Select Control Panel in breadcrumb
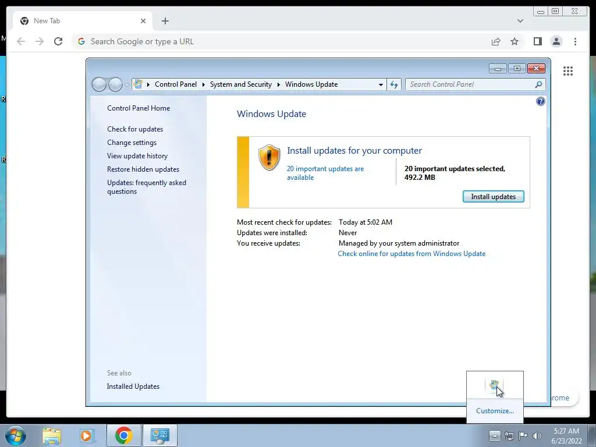 click(176, 84)
